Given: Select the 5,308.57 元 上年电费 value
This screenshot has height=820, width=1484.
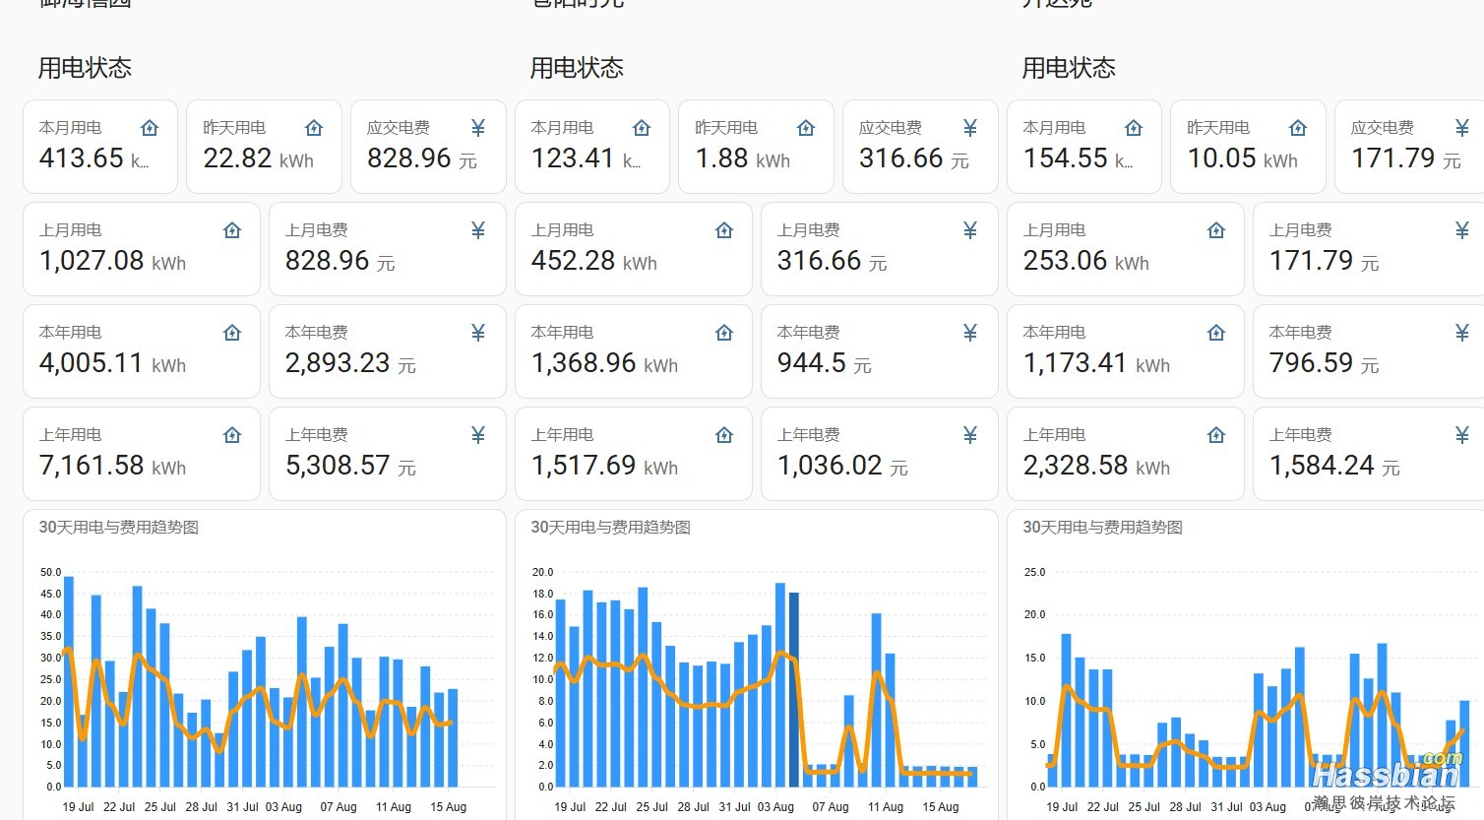Looking at the screenshot, I should pos(350,466).
